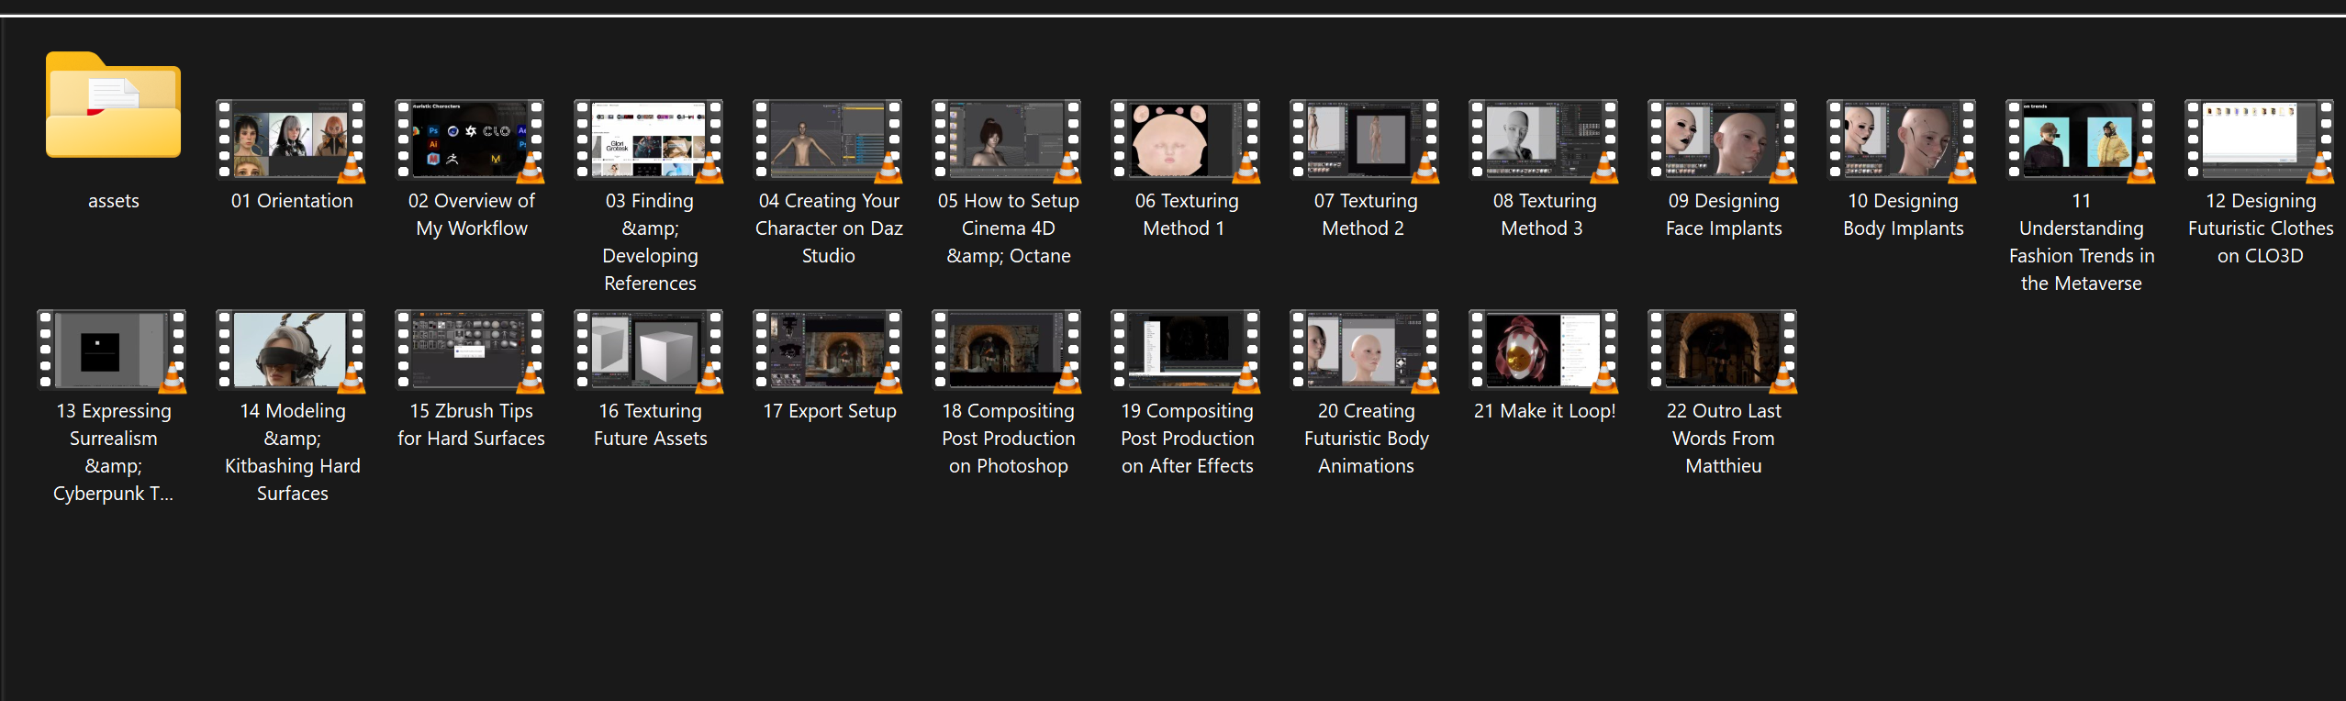
Task: Click the 08 Texturing Method 3 file icon
Action: click(x=1544, y=140)
